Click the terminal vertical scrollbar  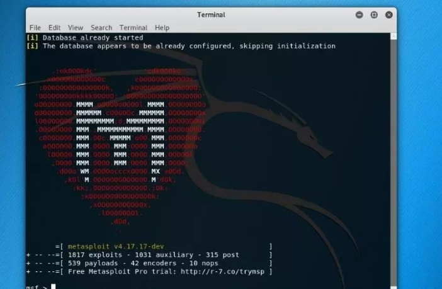point(394,161)
